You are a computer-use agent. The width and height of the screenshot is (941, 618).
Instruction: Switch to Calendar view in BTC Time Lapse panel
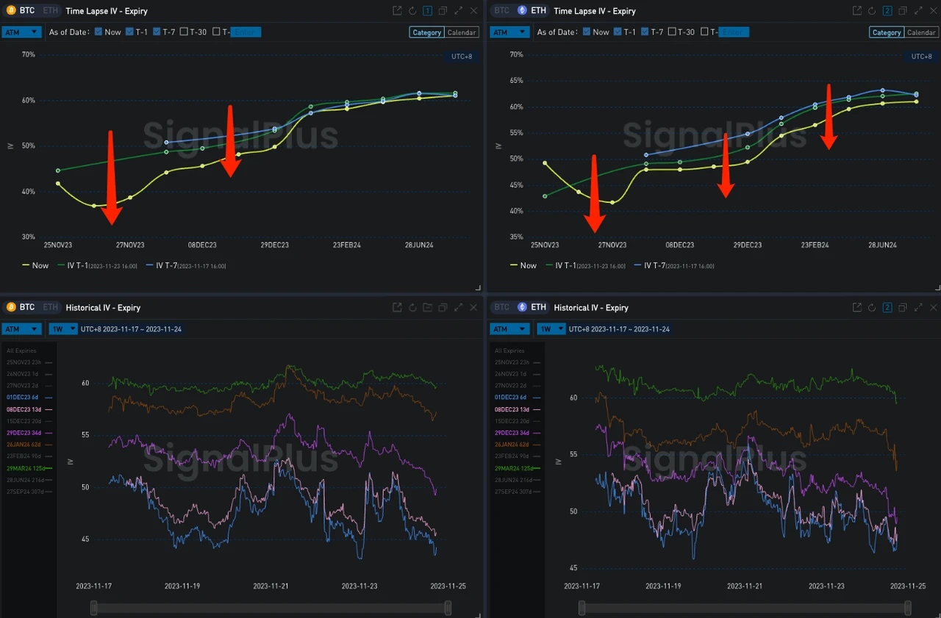[x=462, y=32]
